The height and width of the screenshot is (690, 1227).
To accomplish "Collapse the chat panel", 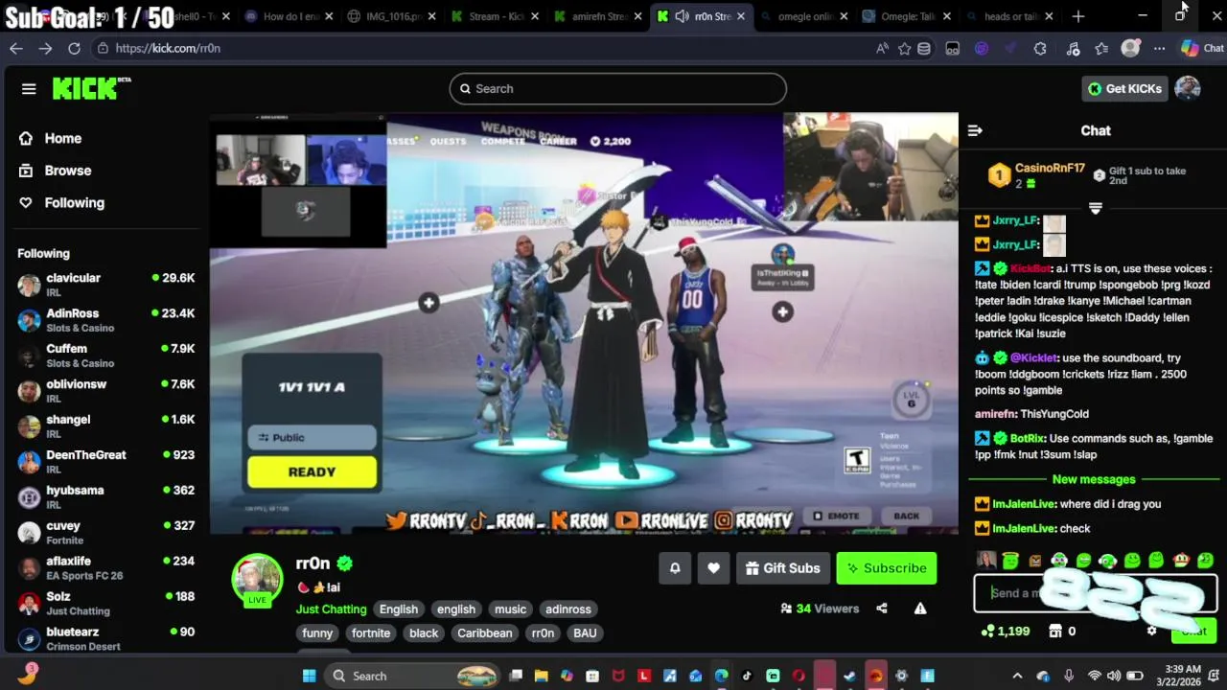I will 975,130.
